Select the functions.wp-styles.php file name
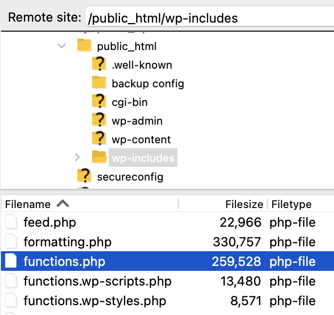The height and width of the screenshot is (315, 334). 95,301
